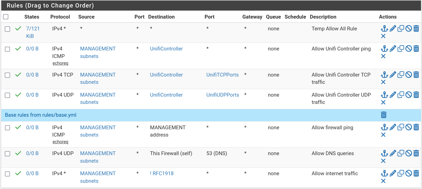The height and width of the screenshot is (189, 422).
Task: Check the Allow Unifi Controller ping checkbox
Action: [x=8, y=49]
